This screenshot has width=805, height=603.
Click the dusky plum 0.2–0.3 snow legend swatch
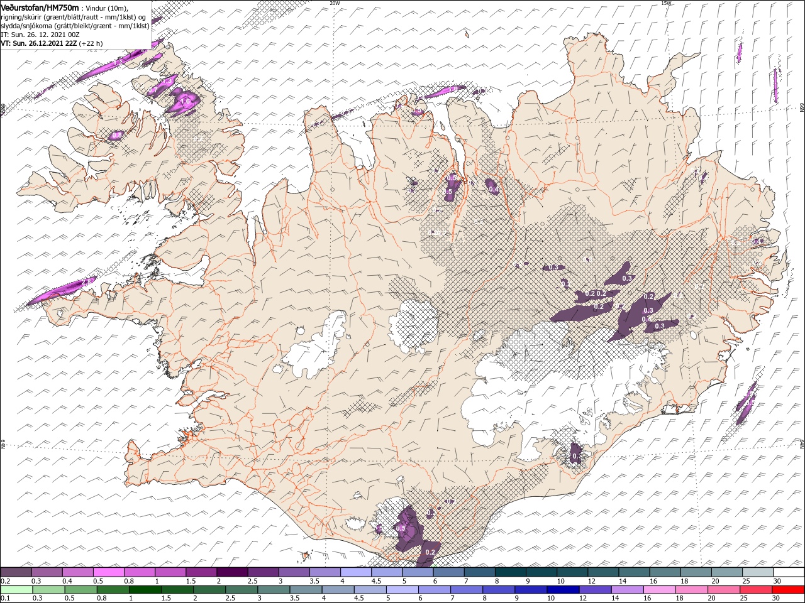pos(16,572)
